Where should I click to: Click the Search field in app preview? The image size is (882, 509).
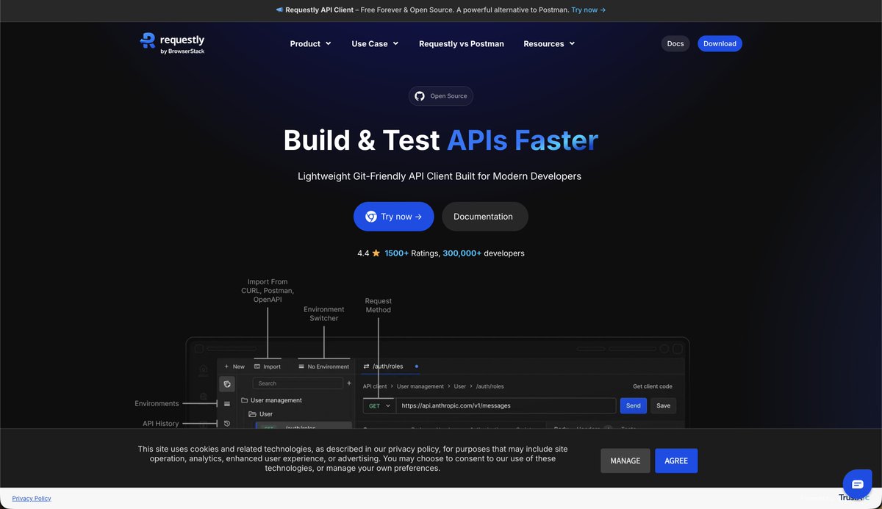298,383
